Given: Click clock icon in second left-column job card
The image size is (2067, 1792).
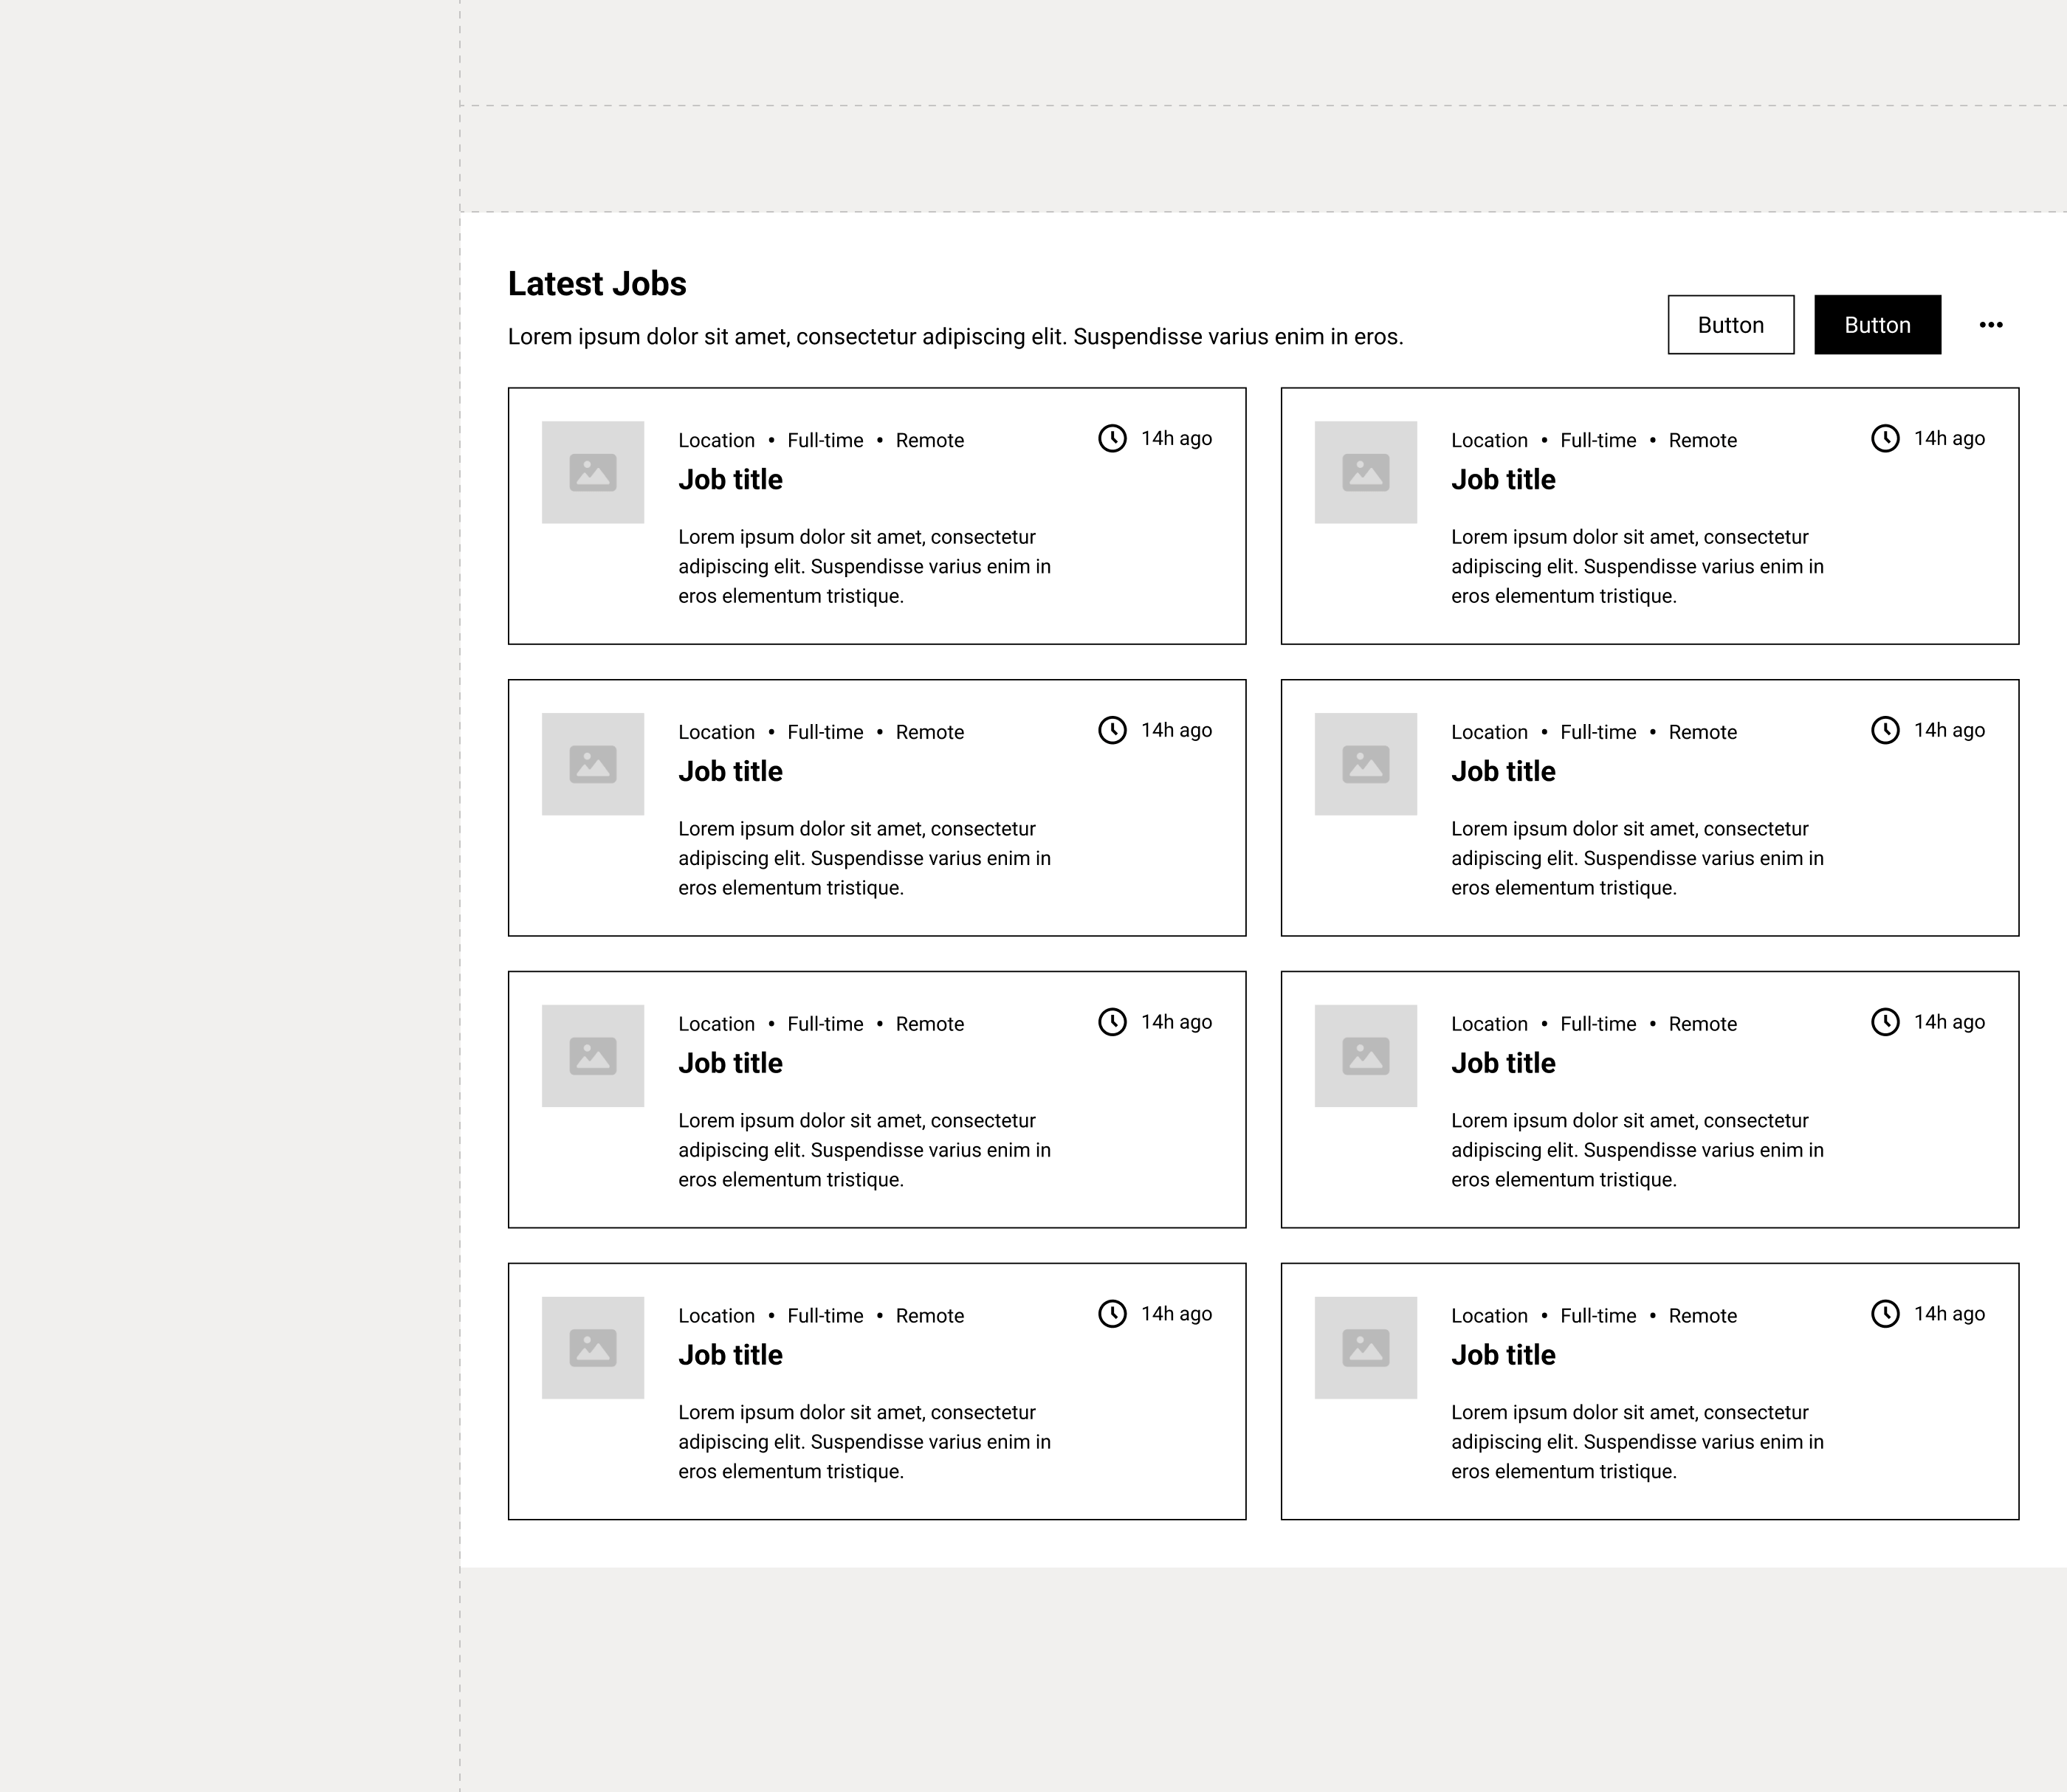Looking at the screenshot, I should 1112,730.
